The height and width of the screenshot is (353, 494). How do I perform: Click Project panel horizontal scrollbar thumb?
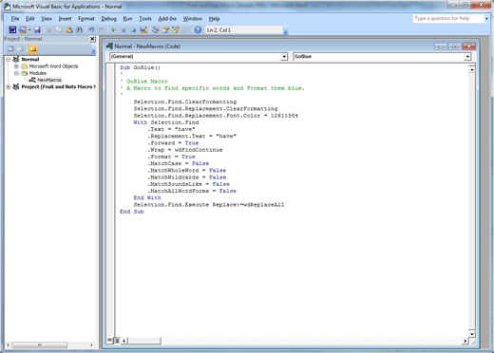[40, 344]
